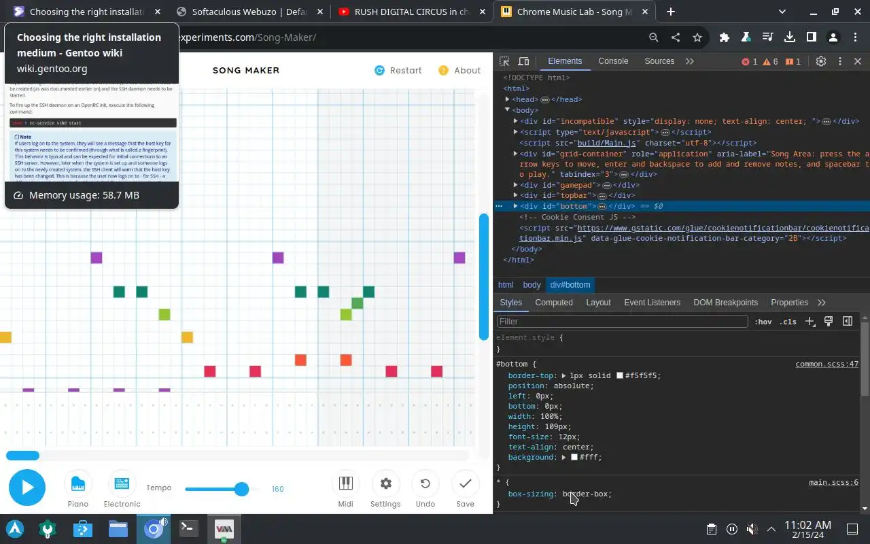Open the terminal from the taskbar
This screenshot has height=544, width=870.
(x=189, y=528)
